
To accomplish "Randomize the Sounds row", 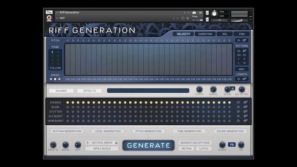I will pyautogui.click(x=239, y=103).
